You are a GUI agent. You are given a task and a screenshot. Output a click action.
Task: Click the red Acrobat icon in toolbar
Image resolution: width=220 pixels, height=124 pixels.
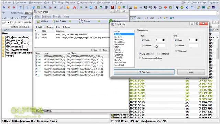75,7
